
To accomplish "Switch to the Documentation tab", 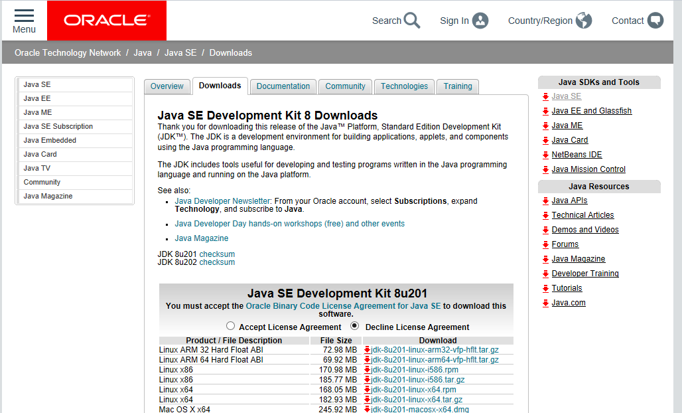I will pyautogui.click(x=283, y=86).
